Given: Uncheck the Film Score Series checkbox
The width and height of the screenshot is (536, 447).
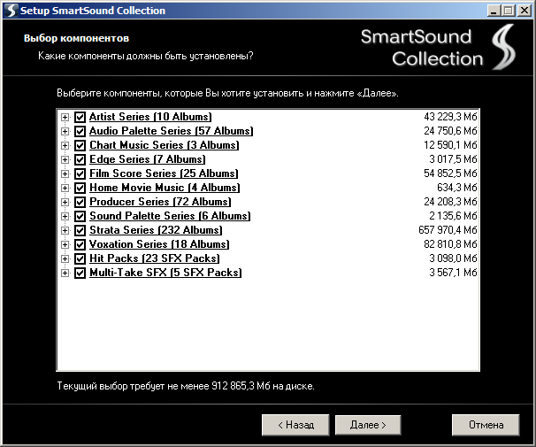Looking at the screenshot, I should pos(80,173).
